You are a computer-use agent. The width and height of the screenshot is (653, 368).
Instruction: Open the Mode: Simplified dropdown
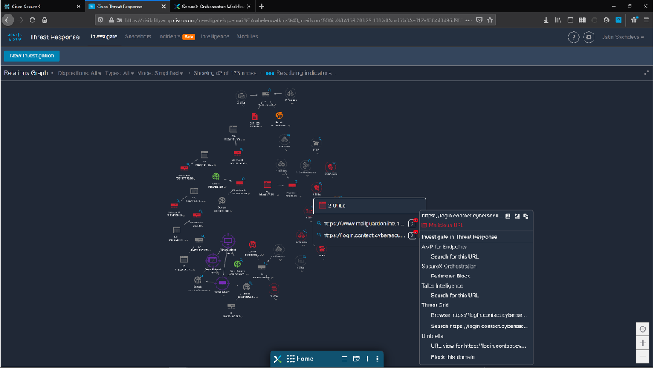point(160,73)
